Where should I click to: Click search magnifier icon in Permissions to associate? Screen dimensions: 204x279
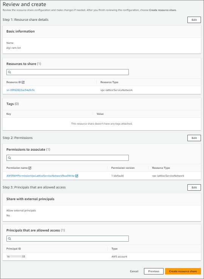pyautogui.click(x=9, y=158)
